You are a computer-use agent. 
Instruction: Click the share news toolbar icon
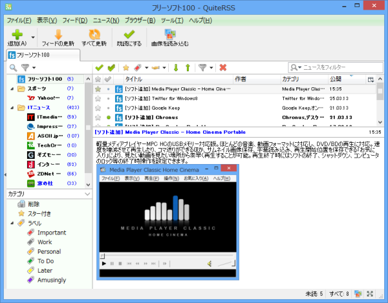coord(156,67)
